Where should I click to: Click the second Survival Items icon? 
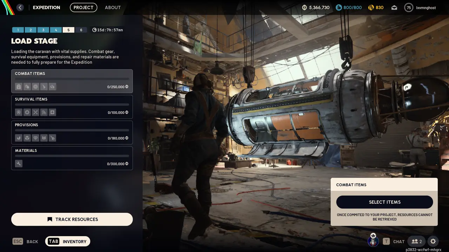(27, 112)
